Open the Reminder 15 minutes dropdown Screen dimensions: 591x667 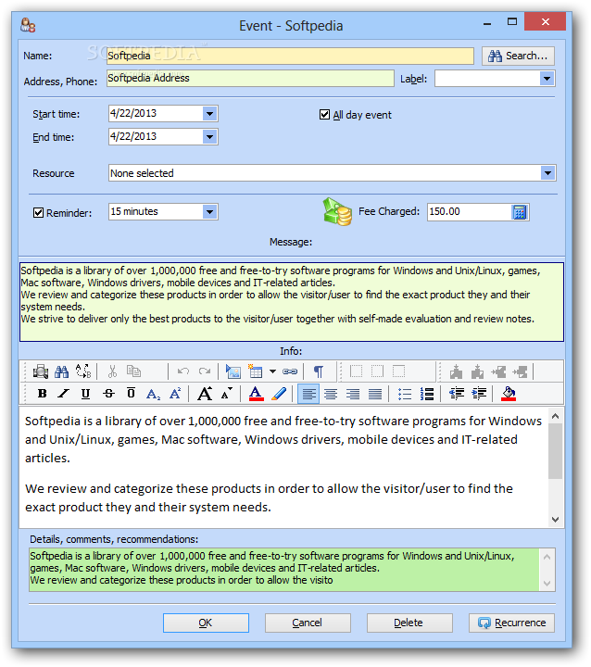[209, 212]
